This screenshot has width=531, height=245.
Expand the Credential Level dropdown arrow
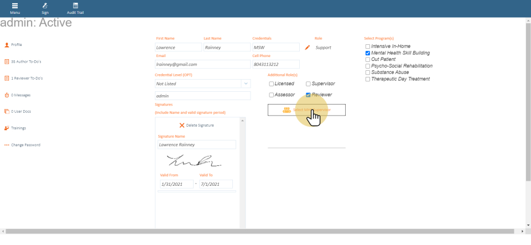pyautogui.click(x=245, y=84)
